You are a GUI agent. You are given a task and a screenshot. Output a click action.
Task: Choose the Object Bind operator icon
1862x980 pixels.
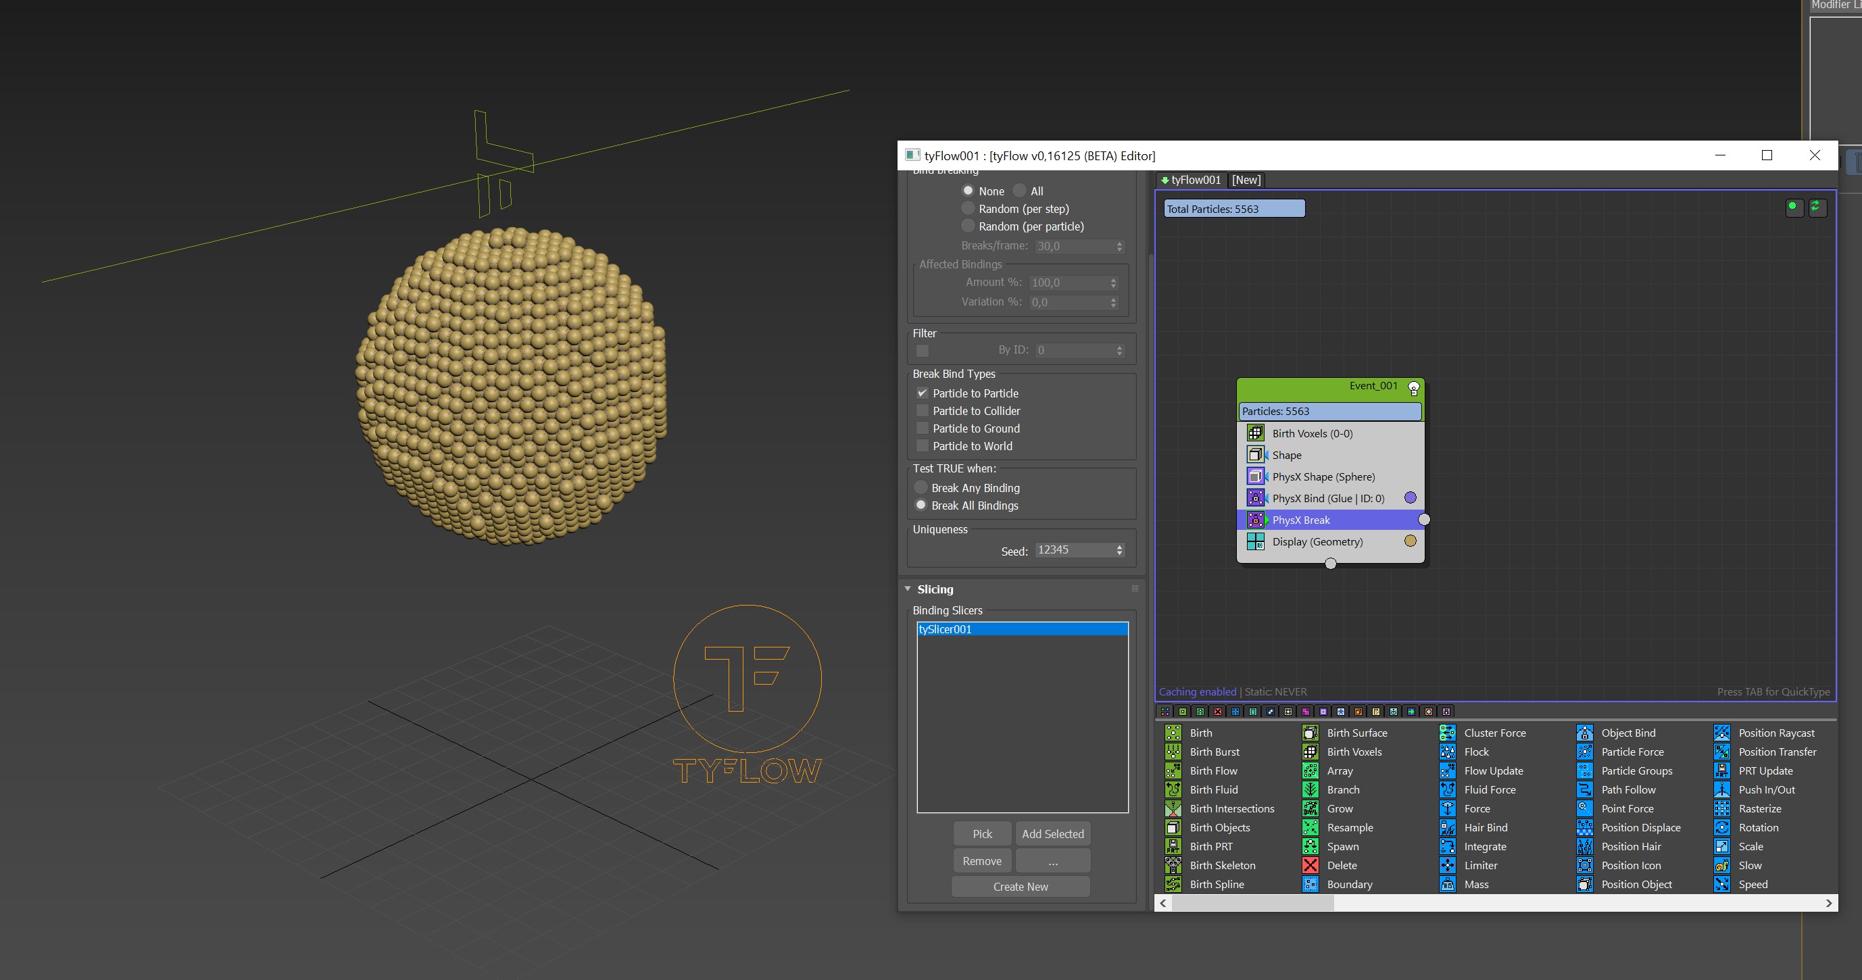pos(1584,733)
